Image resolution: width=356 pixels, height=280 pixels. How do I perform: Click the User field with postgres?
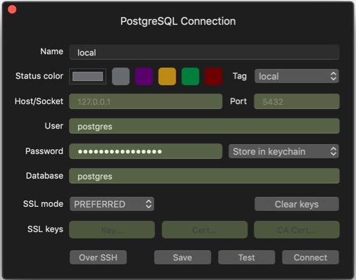(x=204, y=126)
